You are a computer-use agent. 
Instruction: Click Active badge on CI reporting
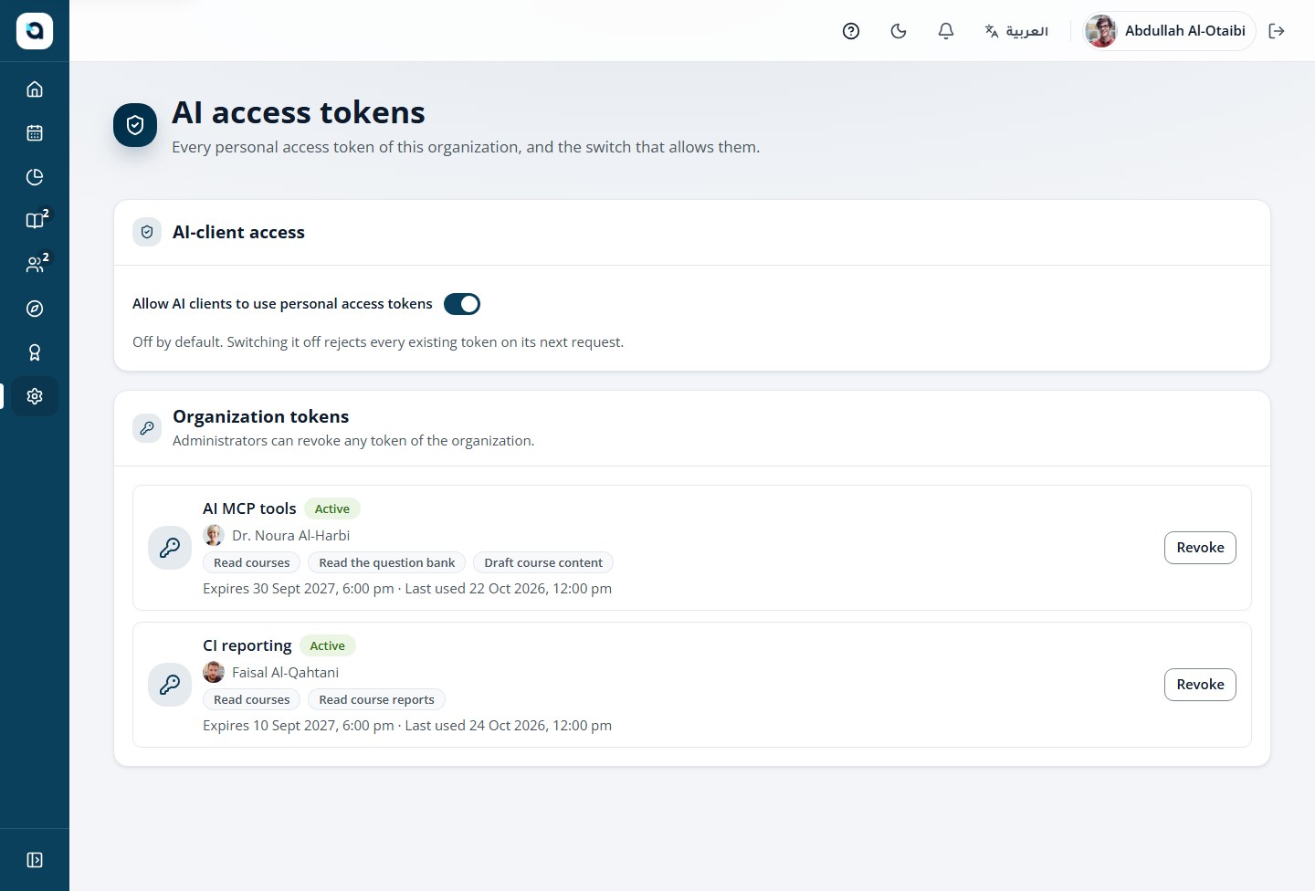click(x=327, y=645)
